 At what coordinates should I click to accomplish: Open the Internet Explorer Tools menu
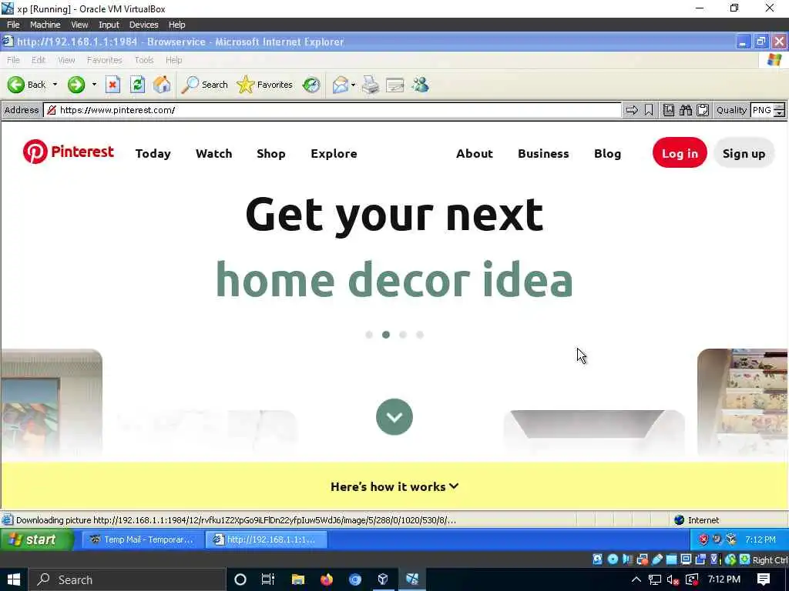[144, 60]
